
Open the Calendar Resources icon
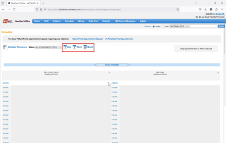(x=5, y=47)
